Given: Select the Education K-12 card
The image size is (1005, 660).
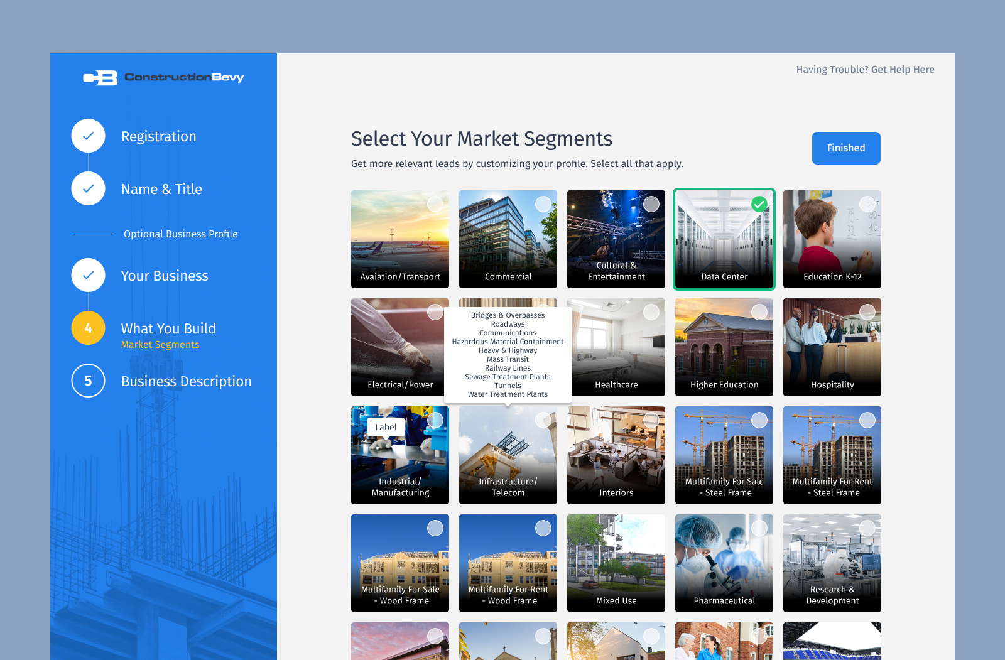Looking at the screenshot, I should click(832, 239).
